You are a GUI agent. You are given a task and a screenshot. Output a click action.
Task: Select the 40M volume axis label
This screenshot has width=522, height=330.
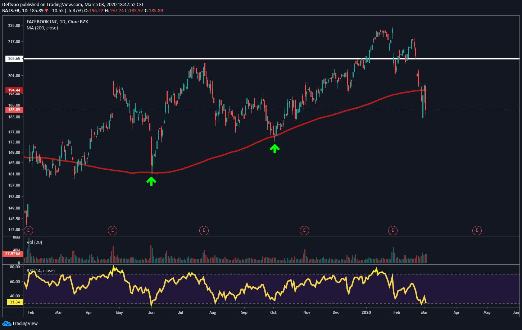click(x=17, y=250)
